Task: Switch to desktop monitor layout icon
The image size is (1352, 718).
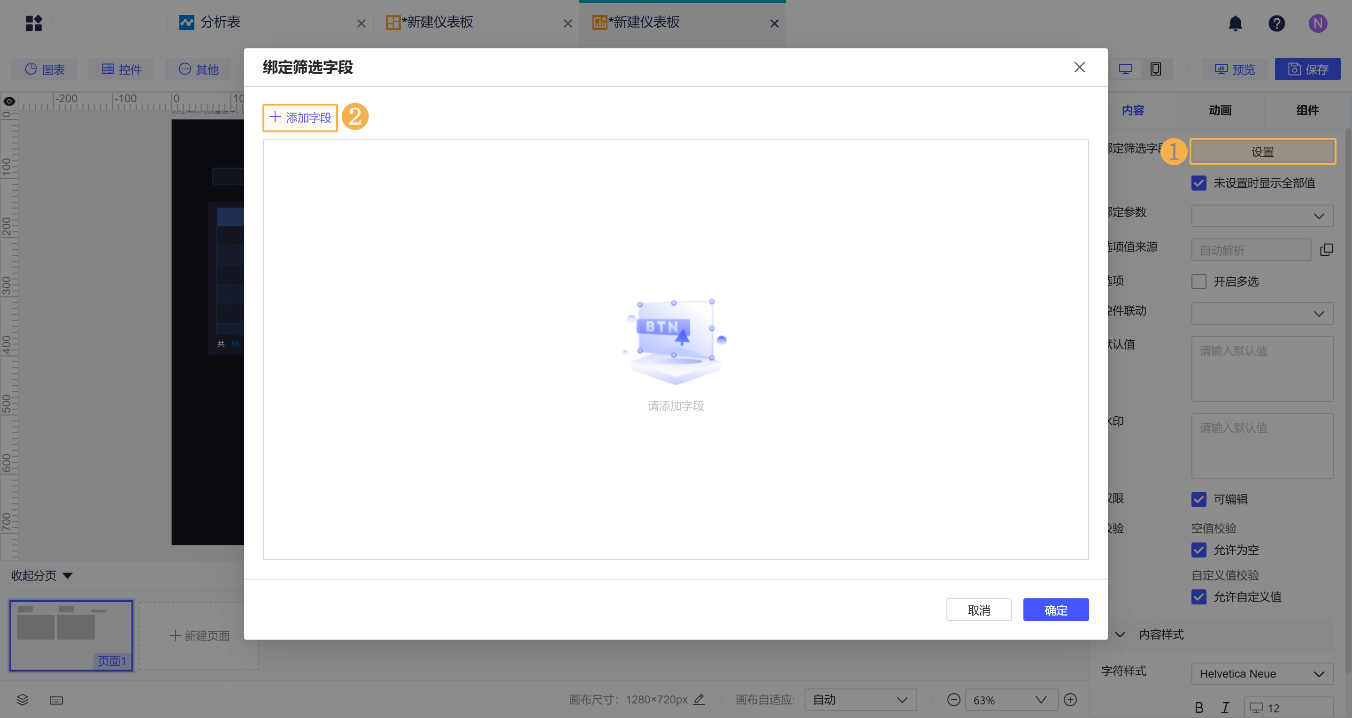Action: (1125, 69)
